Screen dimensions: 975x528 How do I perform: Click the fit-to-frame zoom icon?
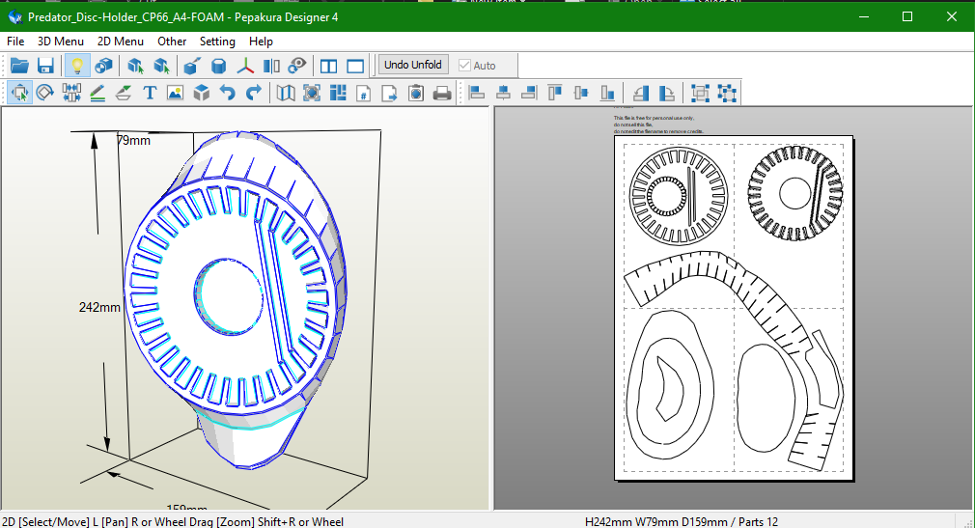312,93
